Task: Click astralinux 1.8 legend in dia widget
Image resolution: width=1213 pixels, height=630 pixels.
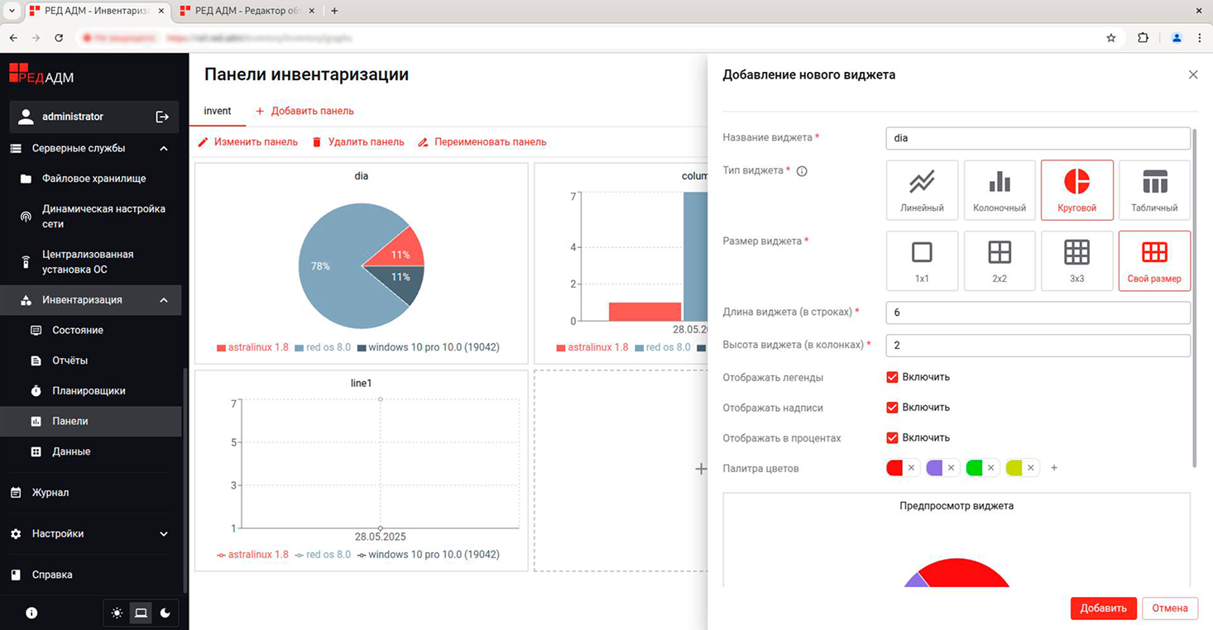Action: coord(253,347)
